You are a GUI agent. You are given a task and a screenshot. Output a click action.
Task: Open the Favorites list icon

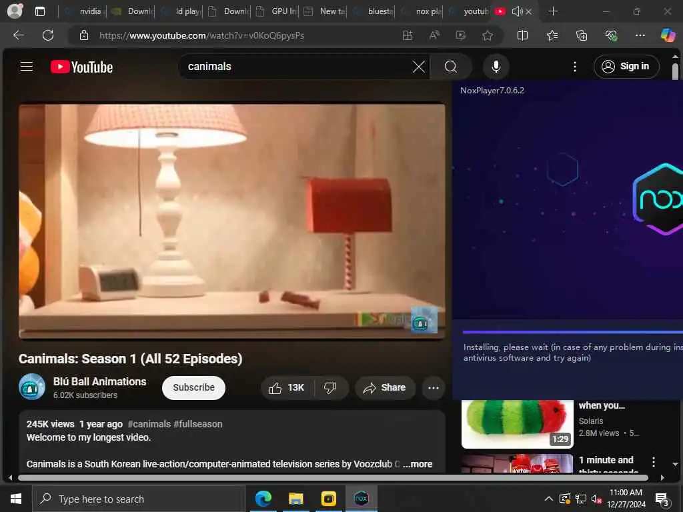pos(552,35)
